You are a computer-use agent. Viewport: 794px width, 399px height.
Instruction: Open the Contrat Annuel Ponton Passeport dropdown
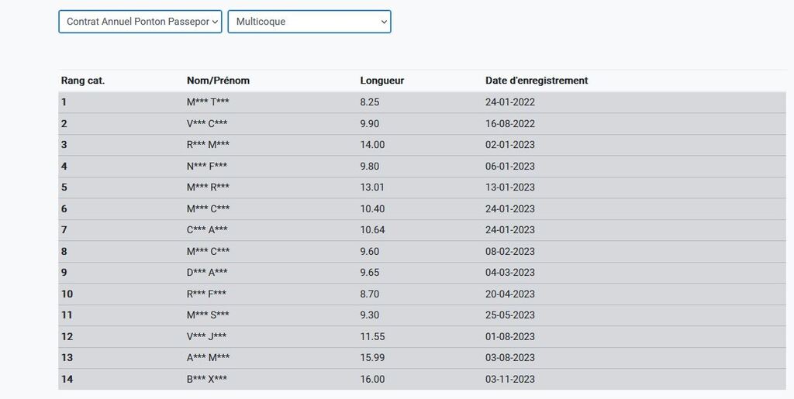(x=140, y=22)
